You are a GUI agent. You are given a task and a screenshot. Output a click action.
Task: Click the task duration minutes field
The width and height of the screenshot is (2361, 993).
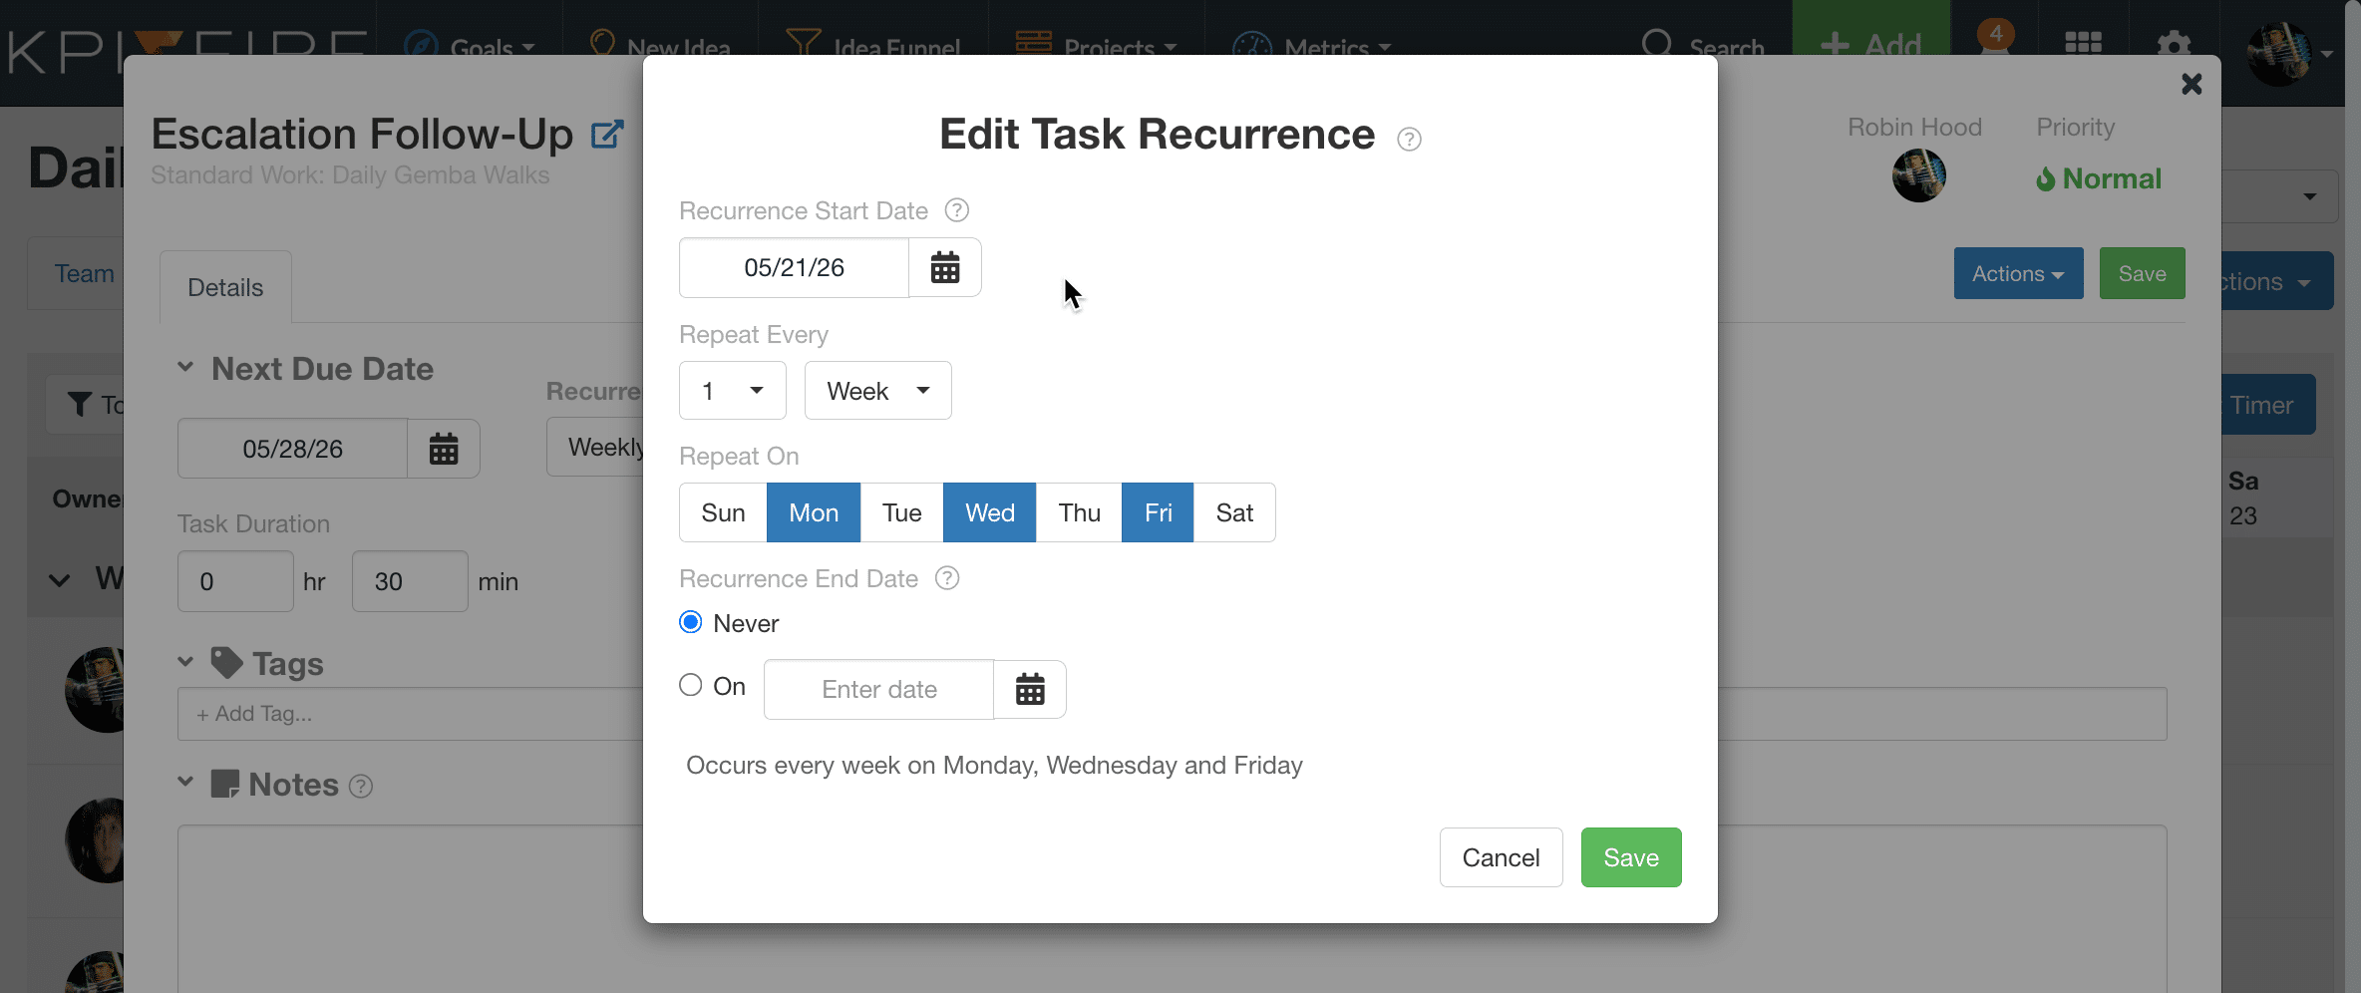coord(410,581)
